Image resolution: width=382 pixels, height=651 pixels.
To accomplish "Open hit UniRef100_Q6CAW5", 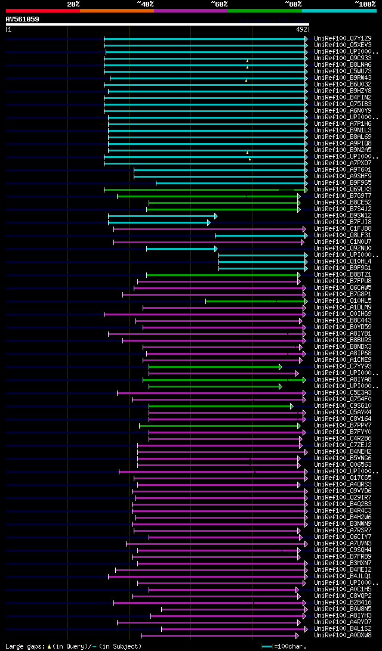I will pos(343,288).
